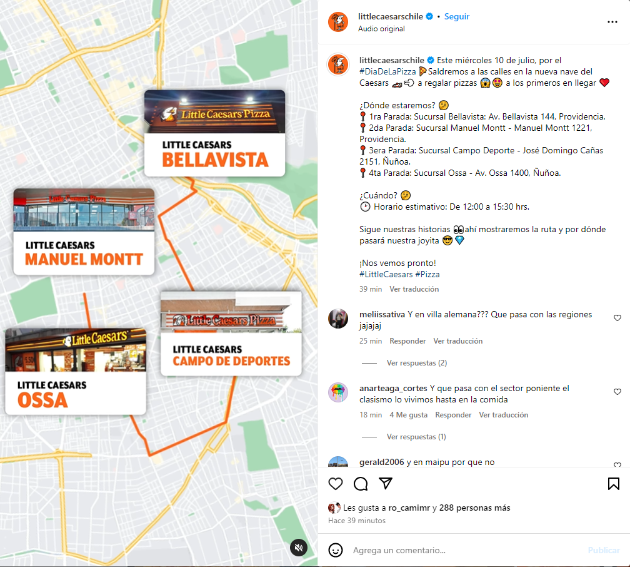Save the post with the bookmark icon
The image size is (630, 567).
pos(614,483)
